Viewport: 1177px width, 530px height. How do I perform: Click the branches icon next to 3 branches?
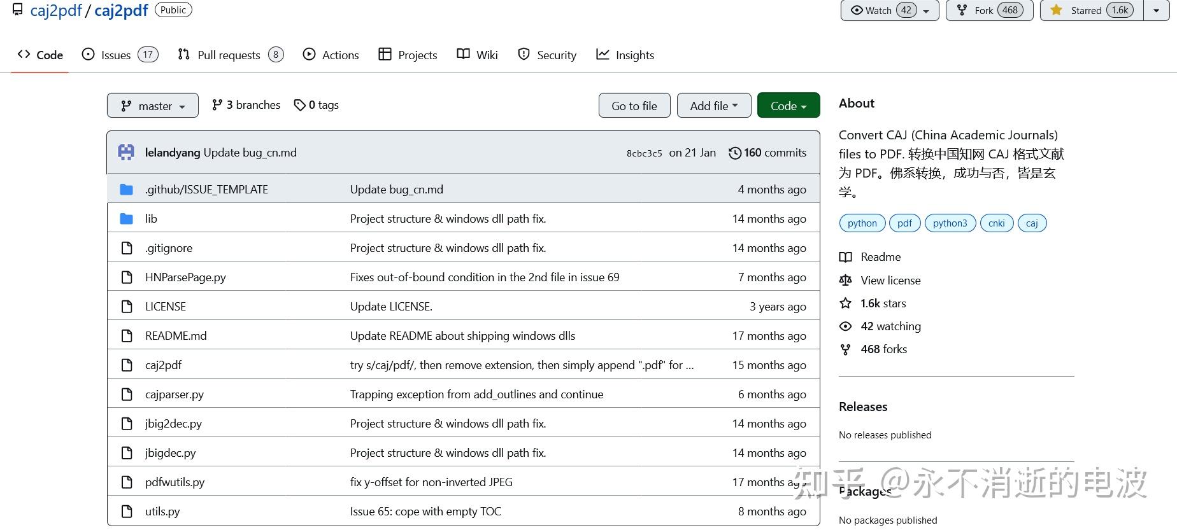[x=217, y=105]
